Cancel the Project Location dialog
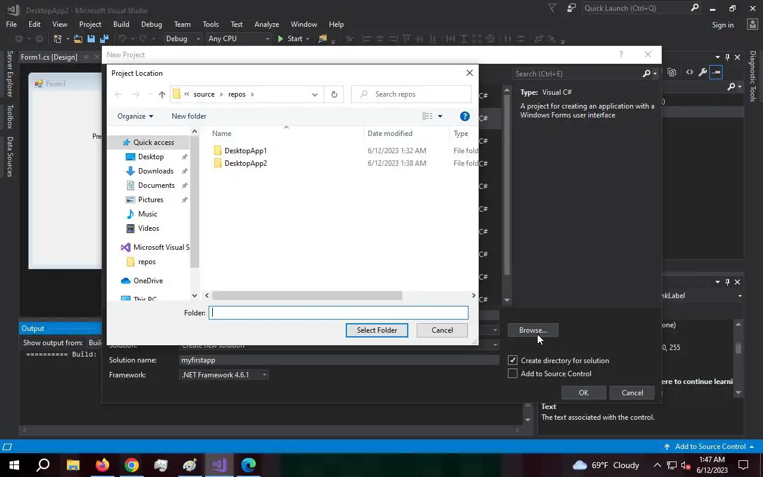Screen dimensions: 763x477 [442, 330]
